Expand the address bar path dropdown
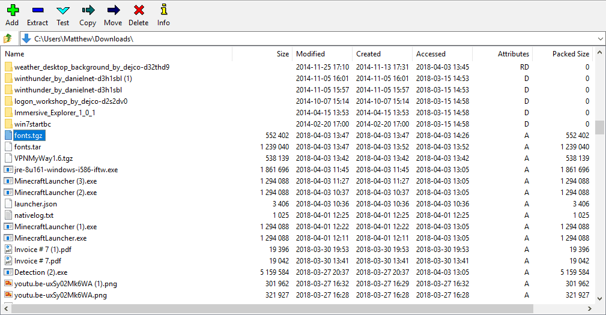 [601, 39]
